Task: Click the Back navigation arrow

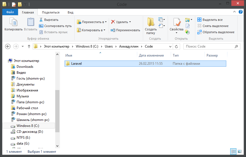Action: coord(8,46)
